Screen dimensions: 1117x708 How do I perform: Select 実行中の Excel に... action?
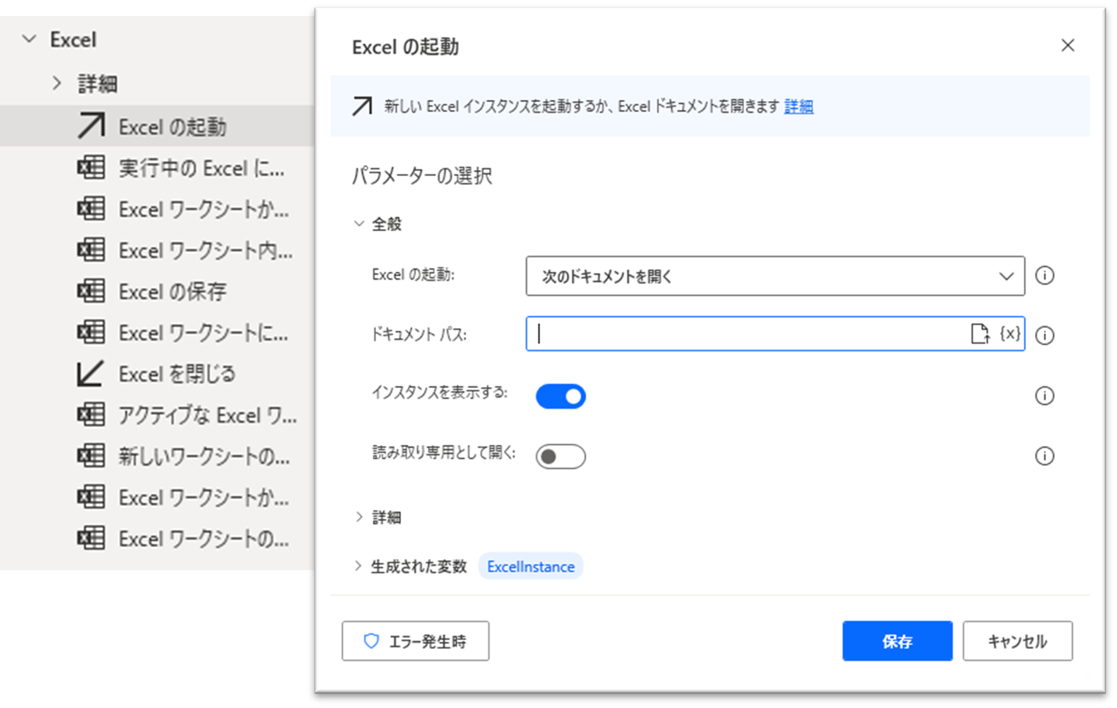click(x=157, y=168)
